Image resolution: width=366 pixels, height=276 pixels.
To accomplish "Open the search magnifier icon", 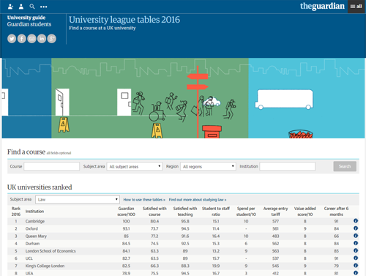I will (x=32, y=7).
